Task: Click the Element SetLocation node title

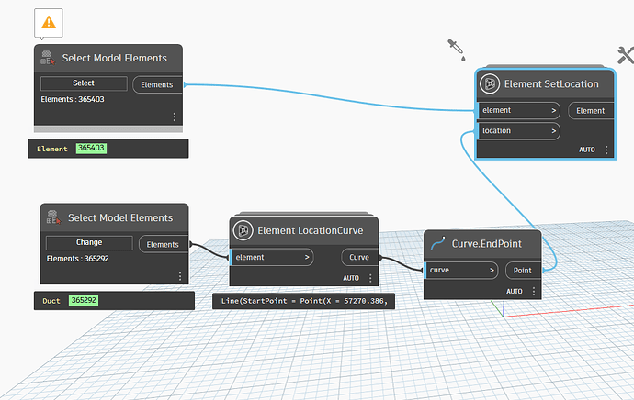Action: coord(551,84)
